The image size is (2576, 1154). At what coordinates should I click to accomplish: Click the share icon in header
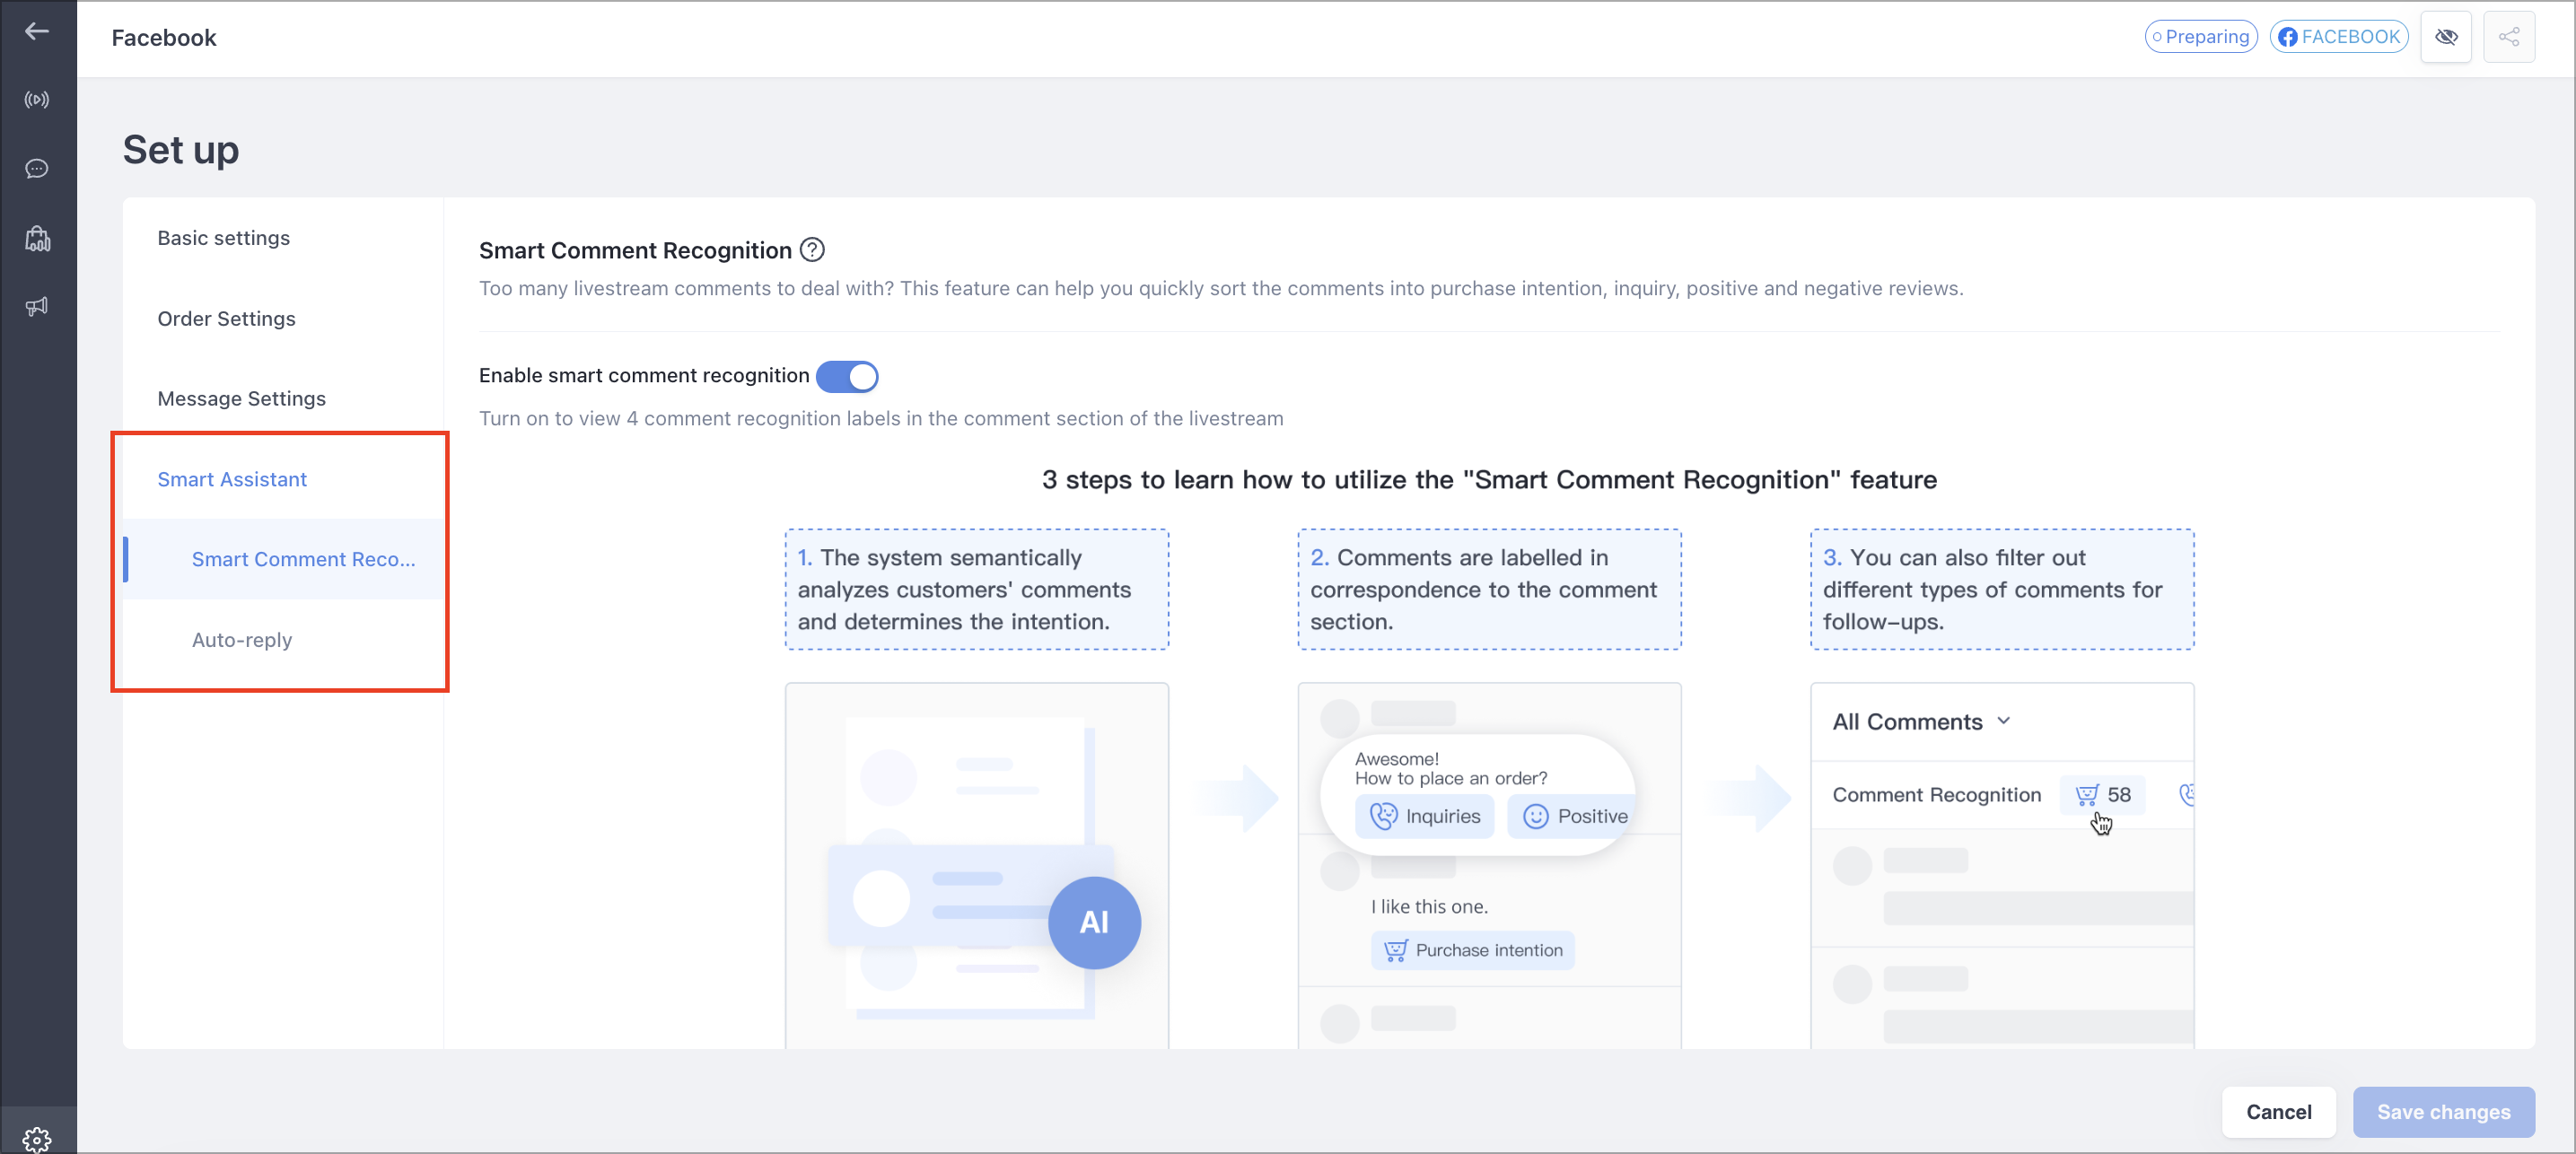point(2508,37)
